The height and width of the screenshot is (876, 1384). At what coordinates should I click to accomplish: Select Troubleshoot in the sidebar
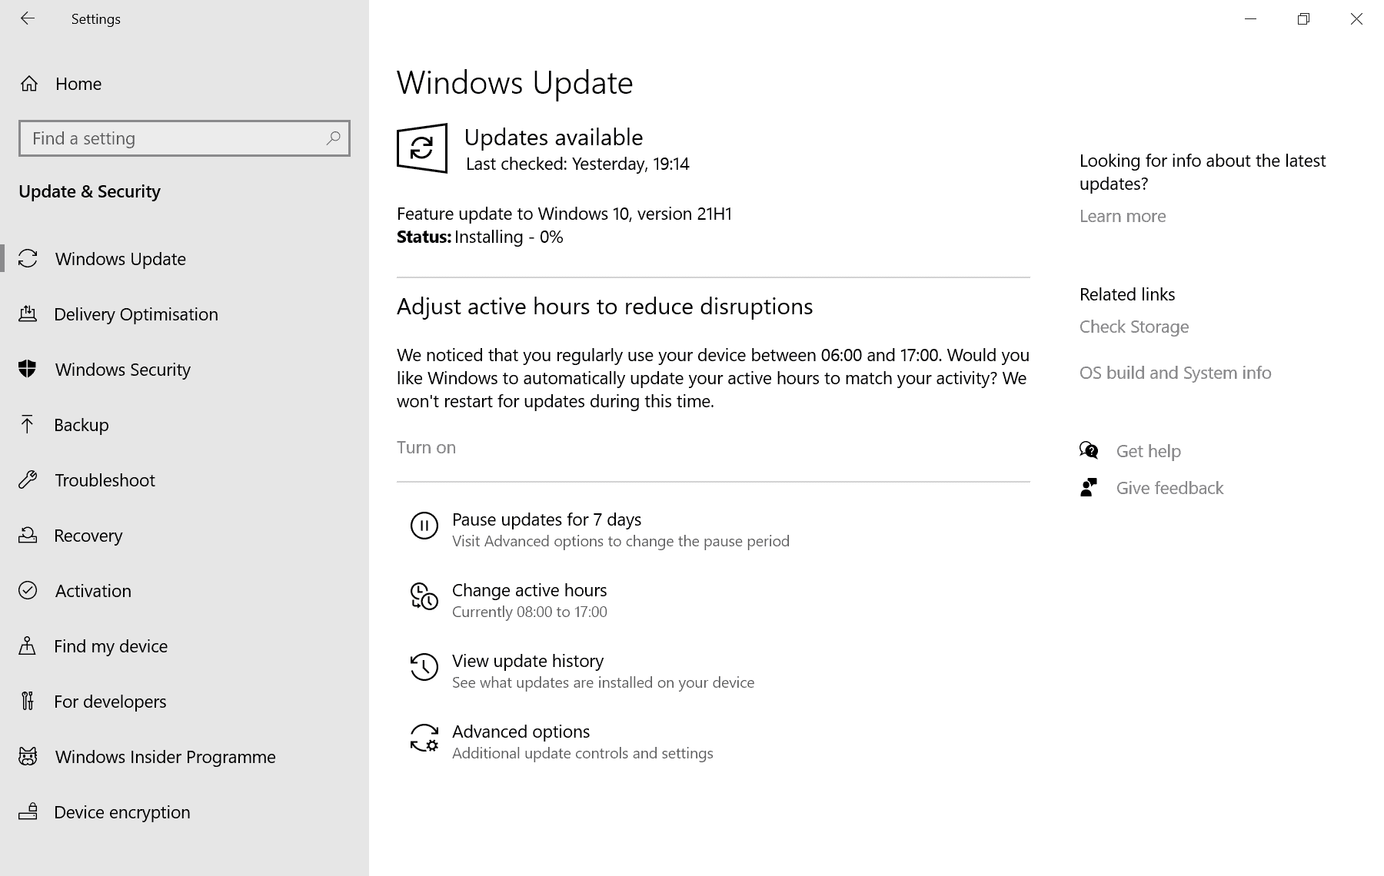click(105, 480)
